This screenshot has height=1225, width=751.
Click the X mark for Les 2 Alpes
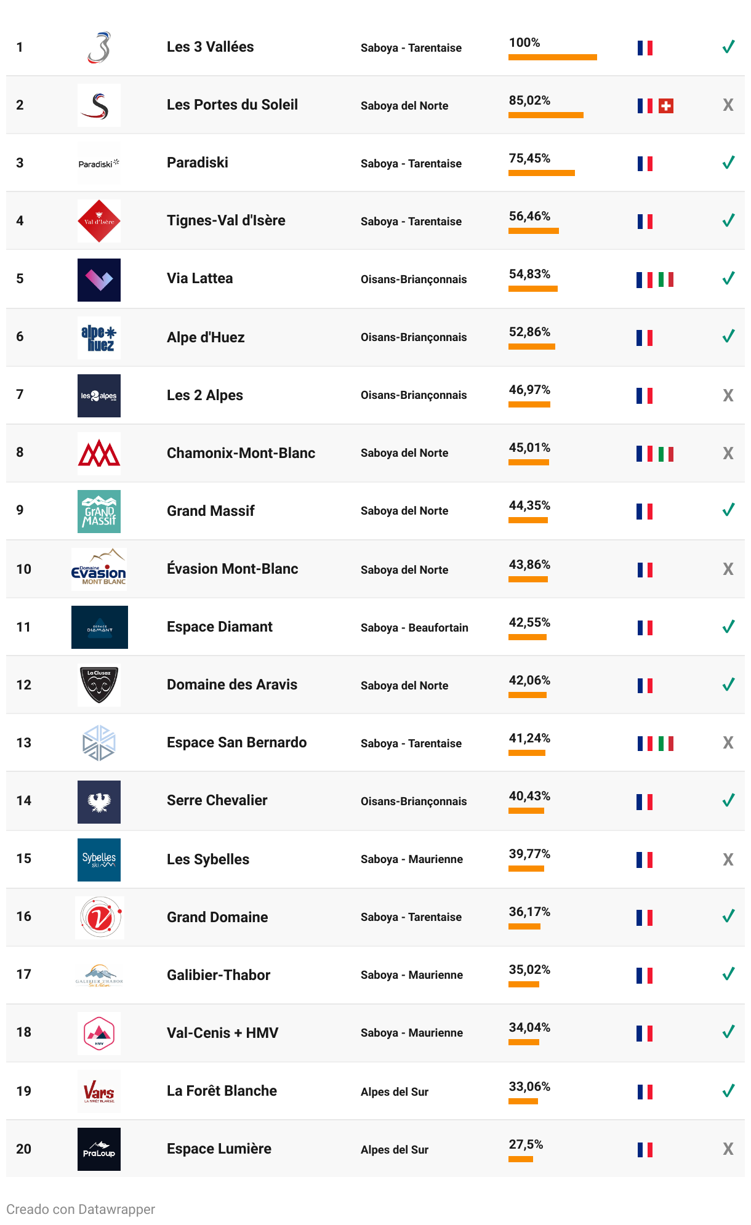click(x=728, y=395)
